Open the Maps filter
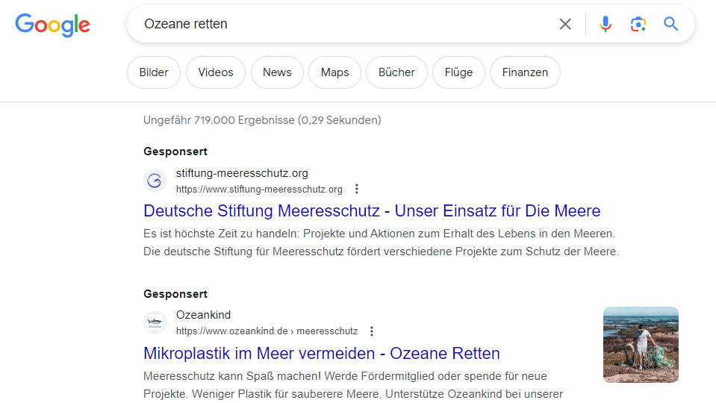This screenshot has height=403, width=716. tap(334, 72)
